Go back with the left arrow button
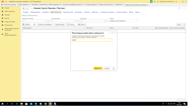Image resolution: width=188 pixels, height=106 pixels. (x=24, y=8)
